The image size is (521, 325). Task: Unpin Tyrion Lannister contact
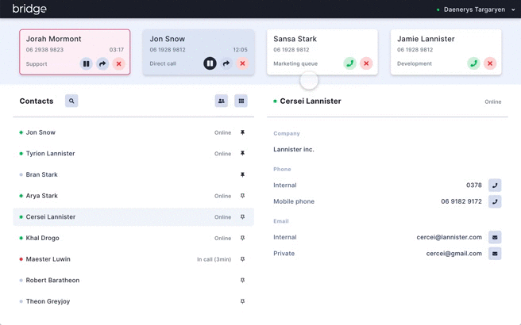[242, 154]
